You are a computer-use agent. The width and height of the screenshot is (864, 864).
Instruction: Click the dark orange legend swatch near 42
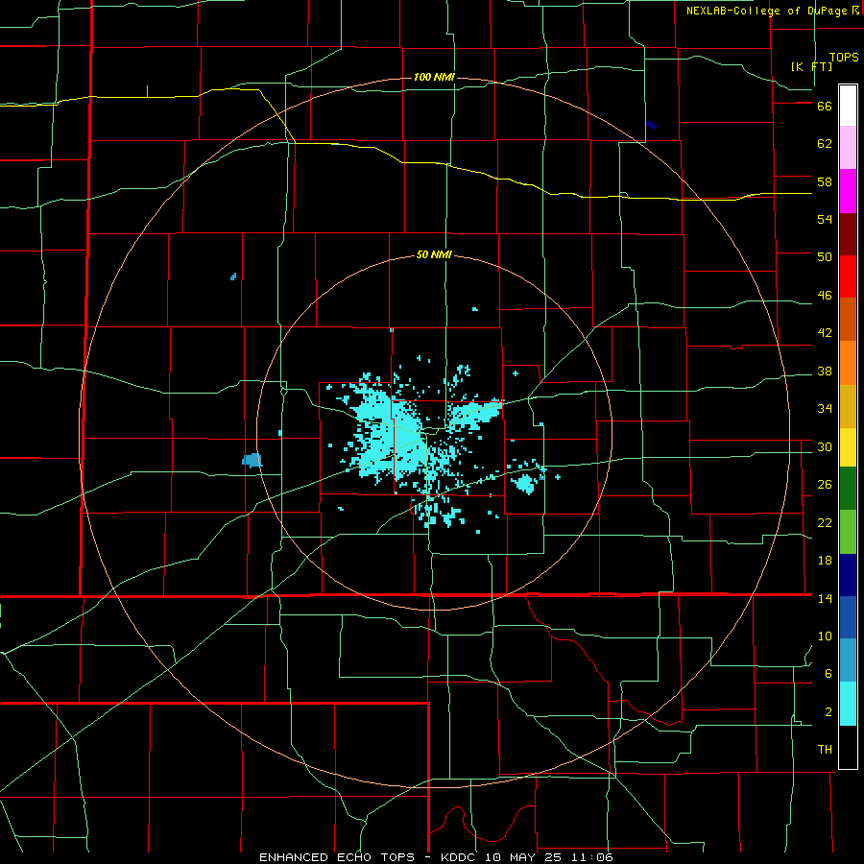[848, 320]
